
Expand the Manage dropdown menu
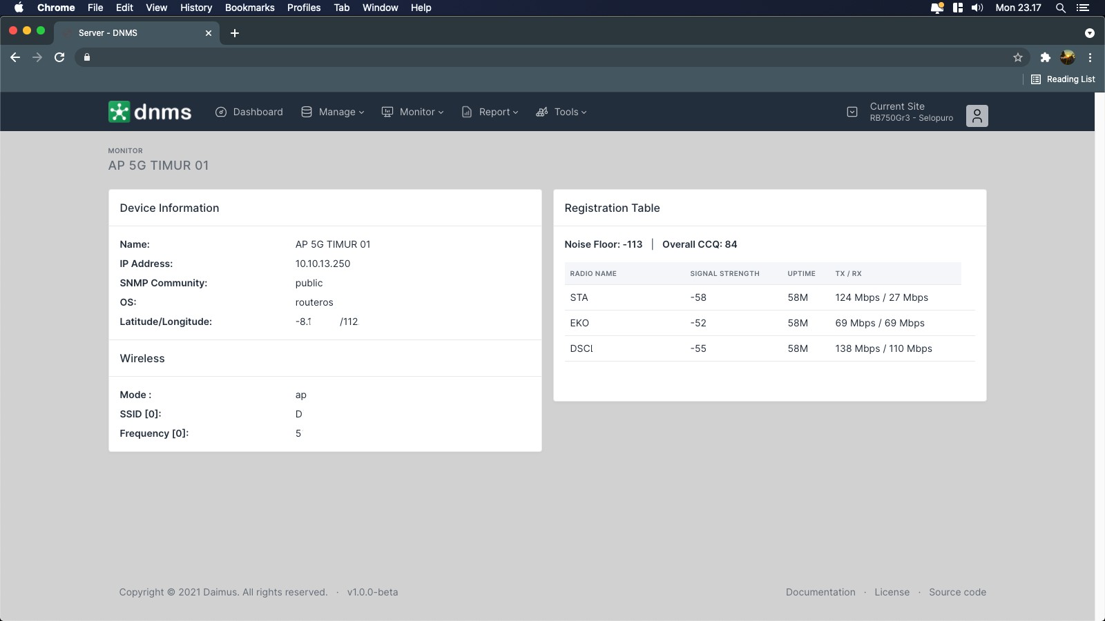(338, 111)
